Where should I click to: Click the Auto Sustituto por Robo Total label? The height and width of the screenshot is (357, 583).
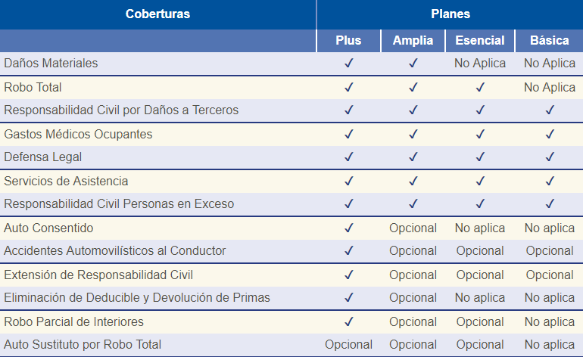coord(83,344)
